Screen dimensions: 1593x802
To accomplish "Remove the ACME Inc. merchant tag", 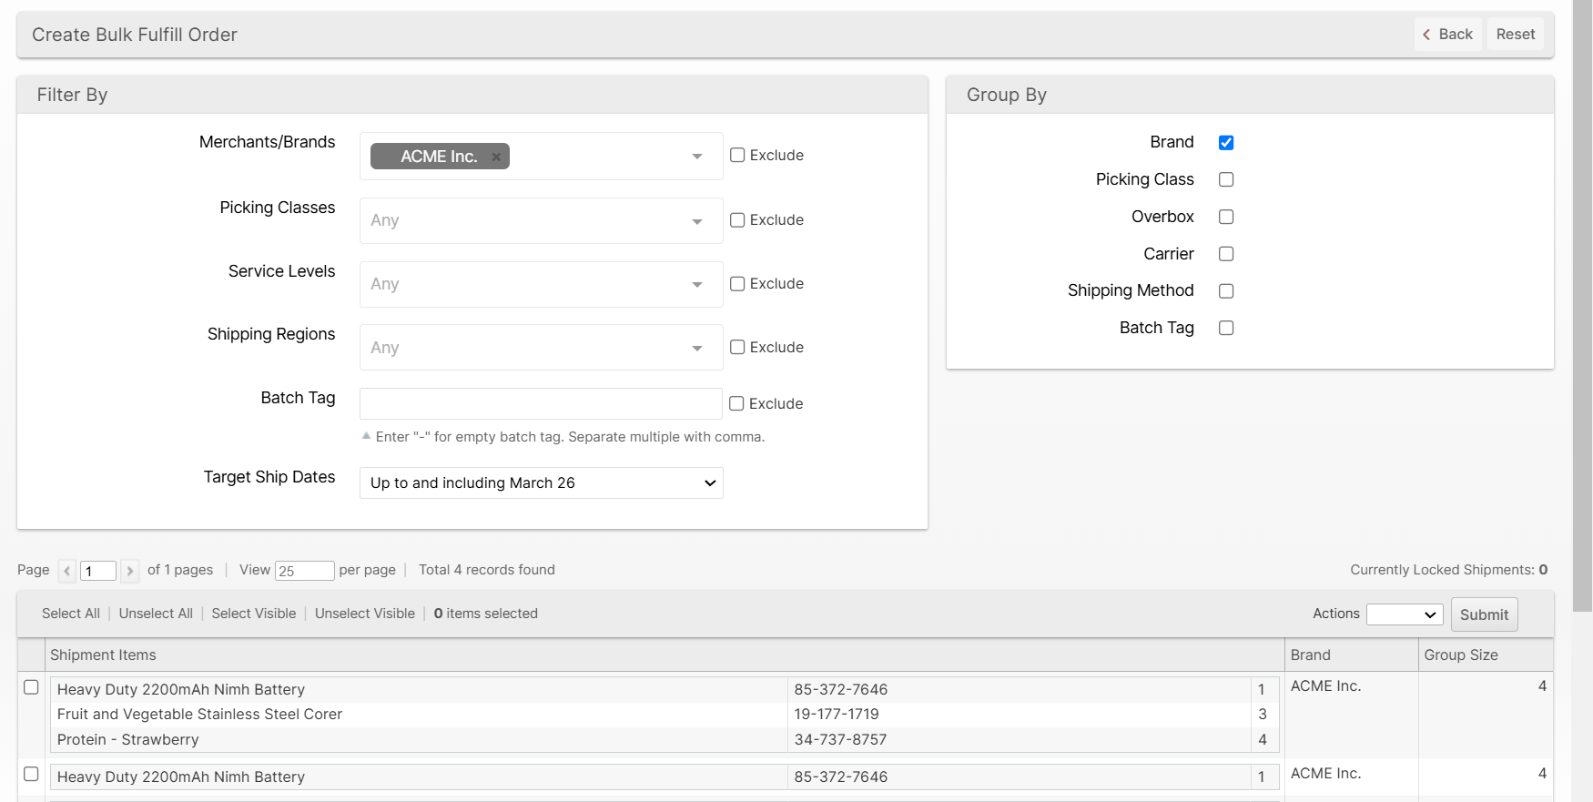I will [x=496, y=157].
